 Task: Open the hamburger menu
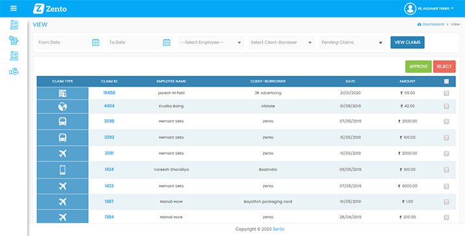pos(14,8)
